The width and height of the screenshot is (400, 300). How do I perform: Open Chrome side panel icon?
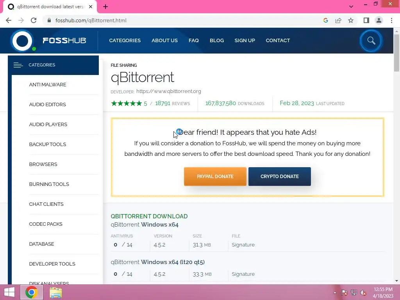366,20
